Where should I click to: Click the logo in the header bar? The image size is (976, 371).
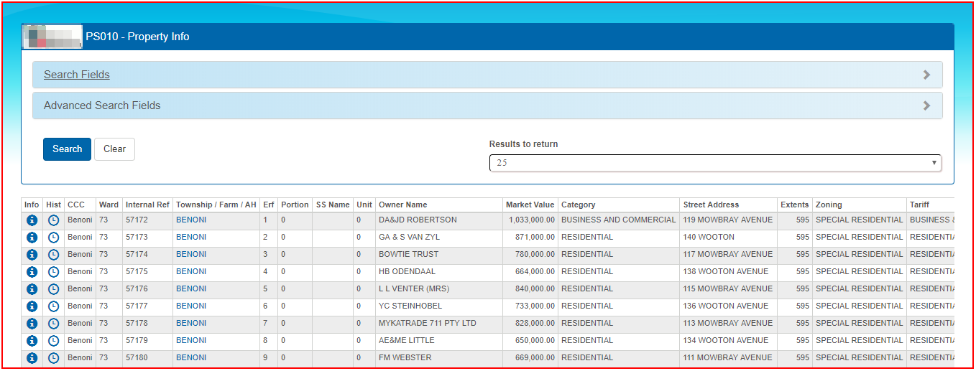coord(52,37)
